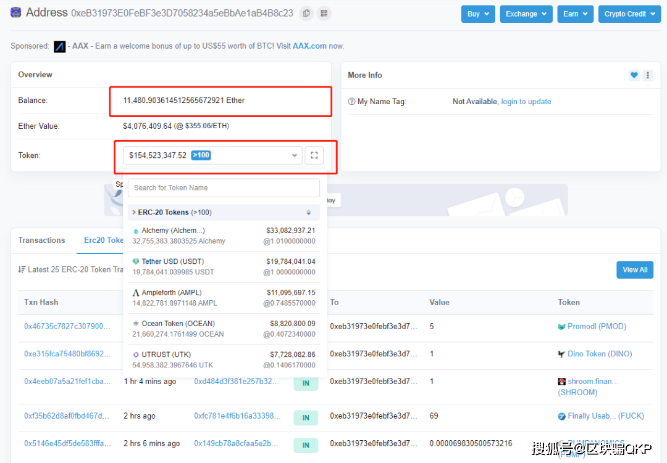This screenshot has height=463, width=667.
Task: Select the Alchemy (Alchem...) token name
Action: (173, 231)
